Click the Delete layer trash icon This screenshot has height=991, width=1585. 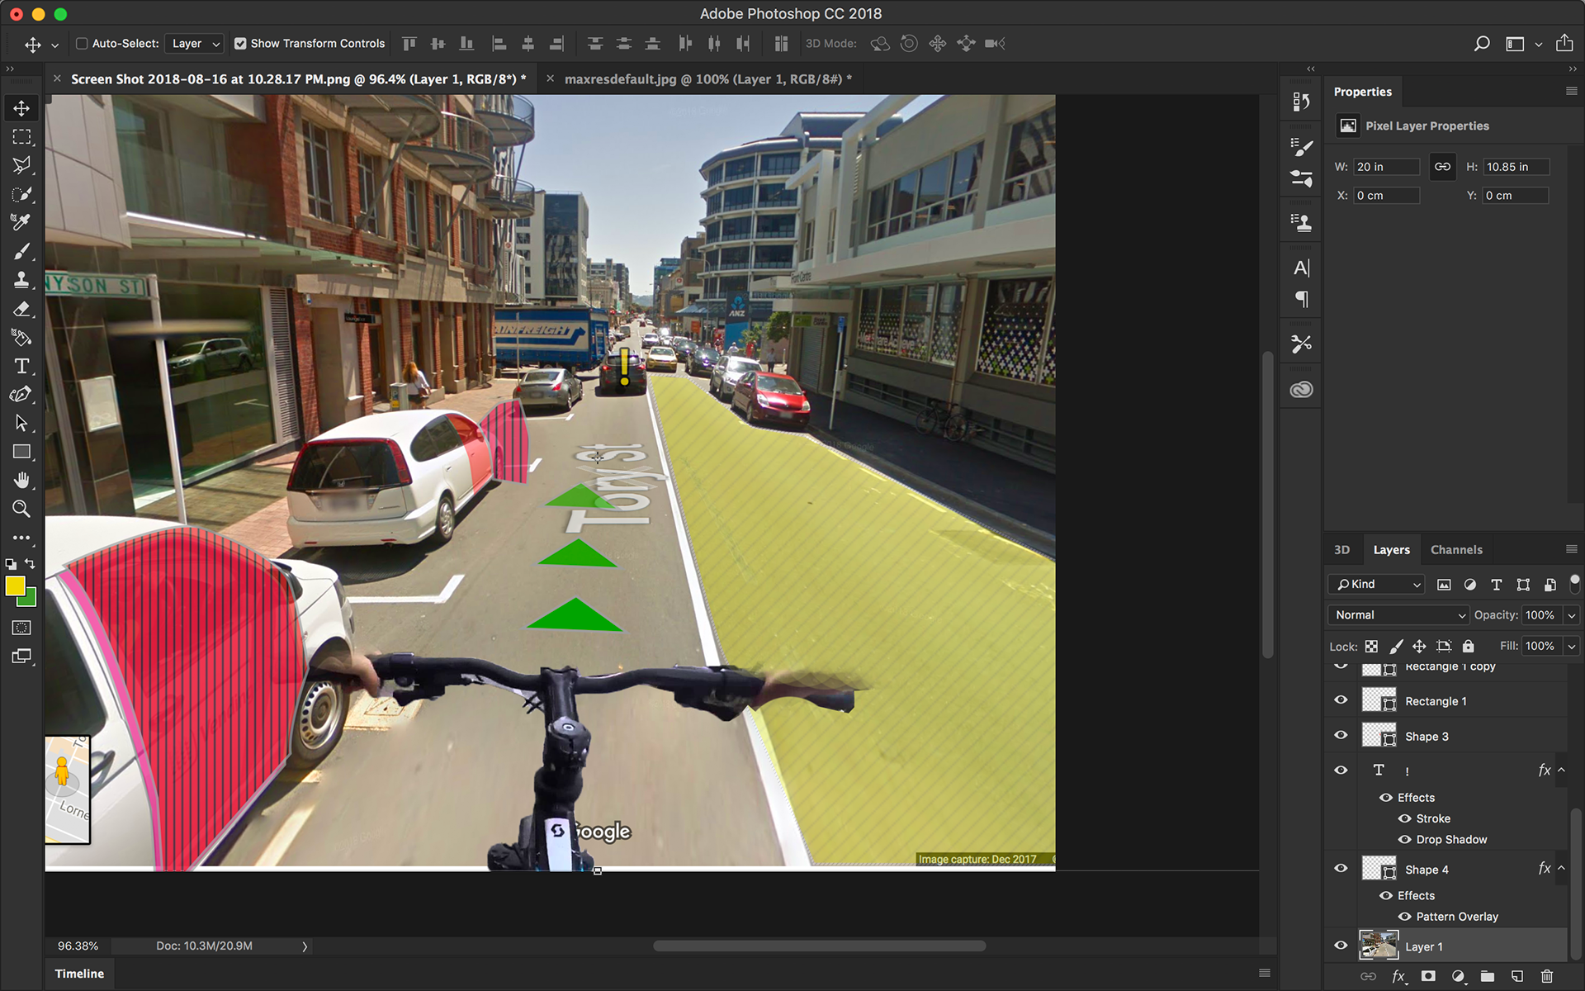click(x=1546, y=976)
